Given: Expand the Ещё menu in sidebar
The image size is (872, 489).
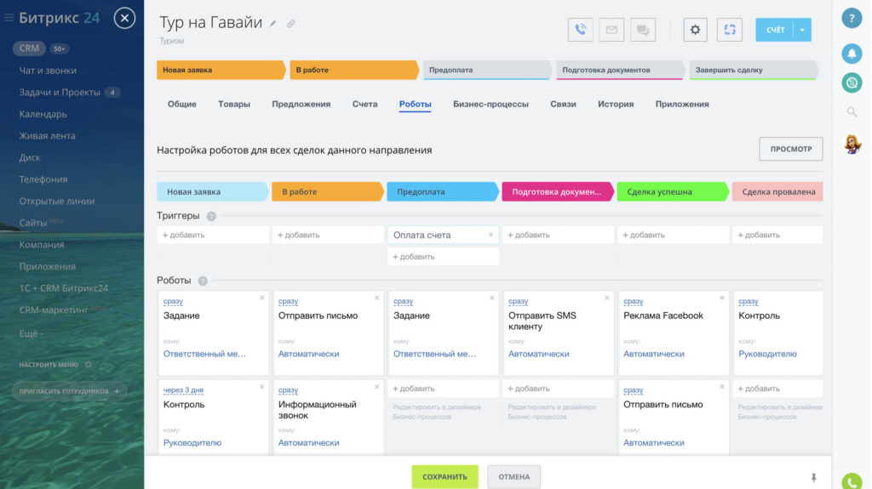Looking at the screenshot, I should coord(31,333).
